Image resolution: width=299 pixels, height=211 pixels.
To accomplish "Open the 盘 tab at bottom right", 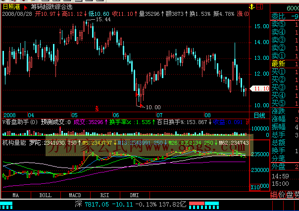I will [x=290, y=195].
